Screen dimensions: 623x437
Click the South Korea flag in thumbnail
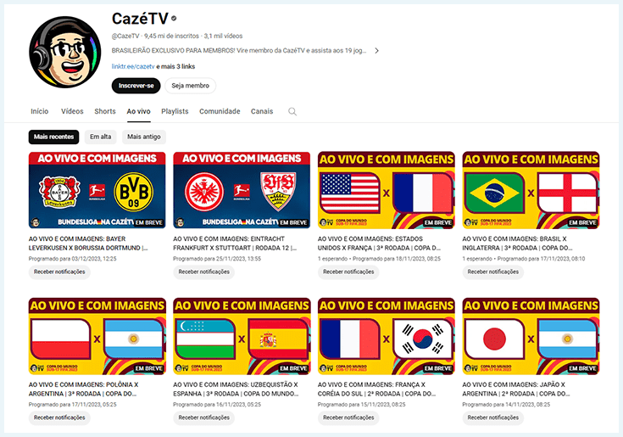pyautogui.click(x=423, y=339)
